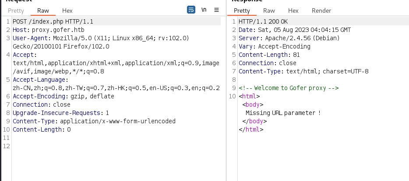The width and height of the screenshot is (409, 181).
Task: Click the 'Accept:' header name in request
Action: [25, 55]
